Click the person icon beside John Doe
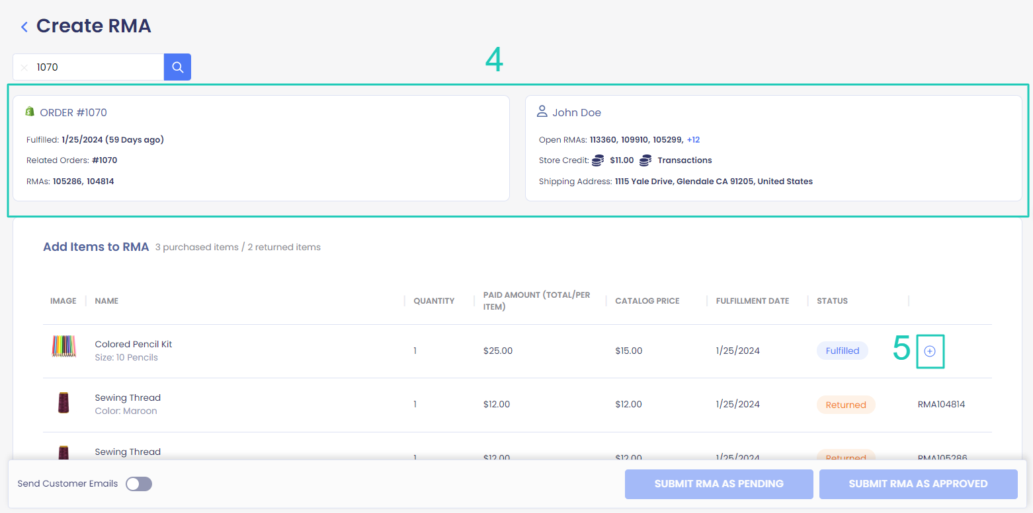Image resolution: width=1033 pixels, height=513 pixels. click(542, 112)
